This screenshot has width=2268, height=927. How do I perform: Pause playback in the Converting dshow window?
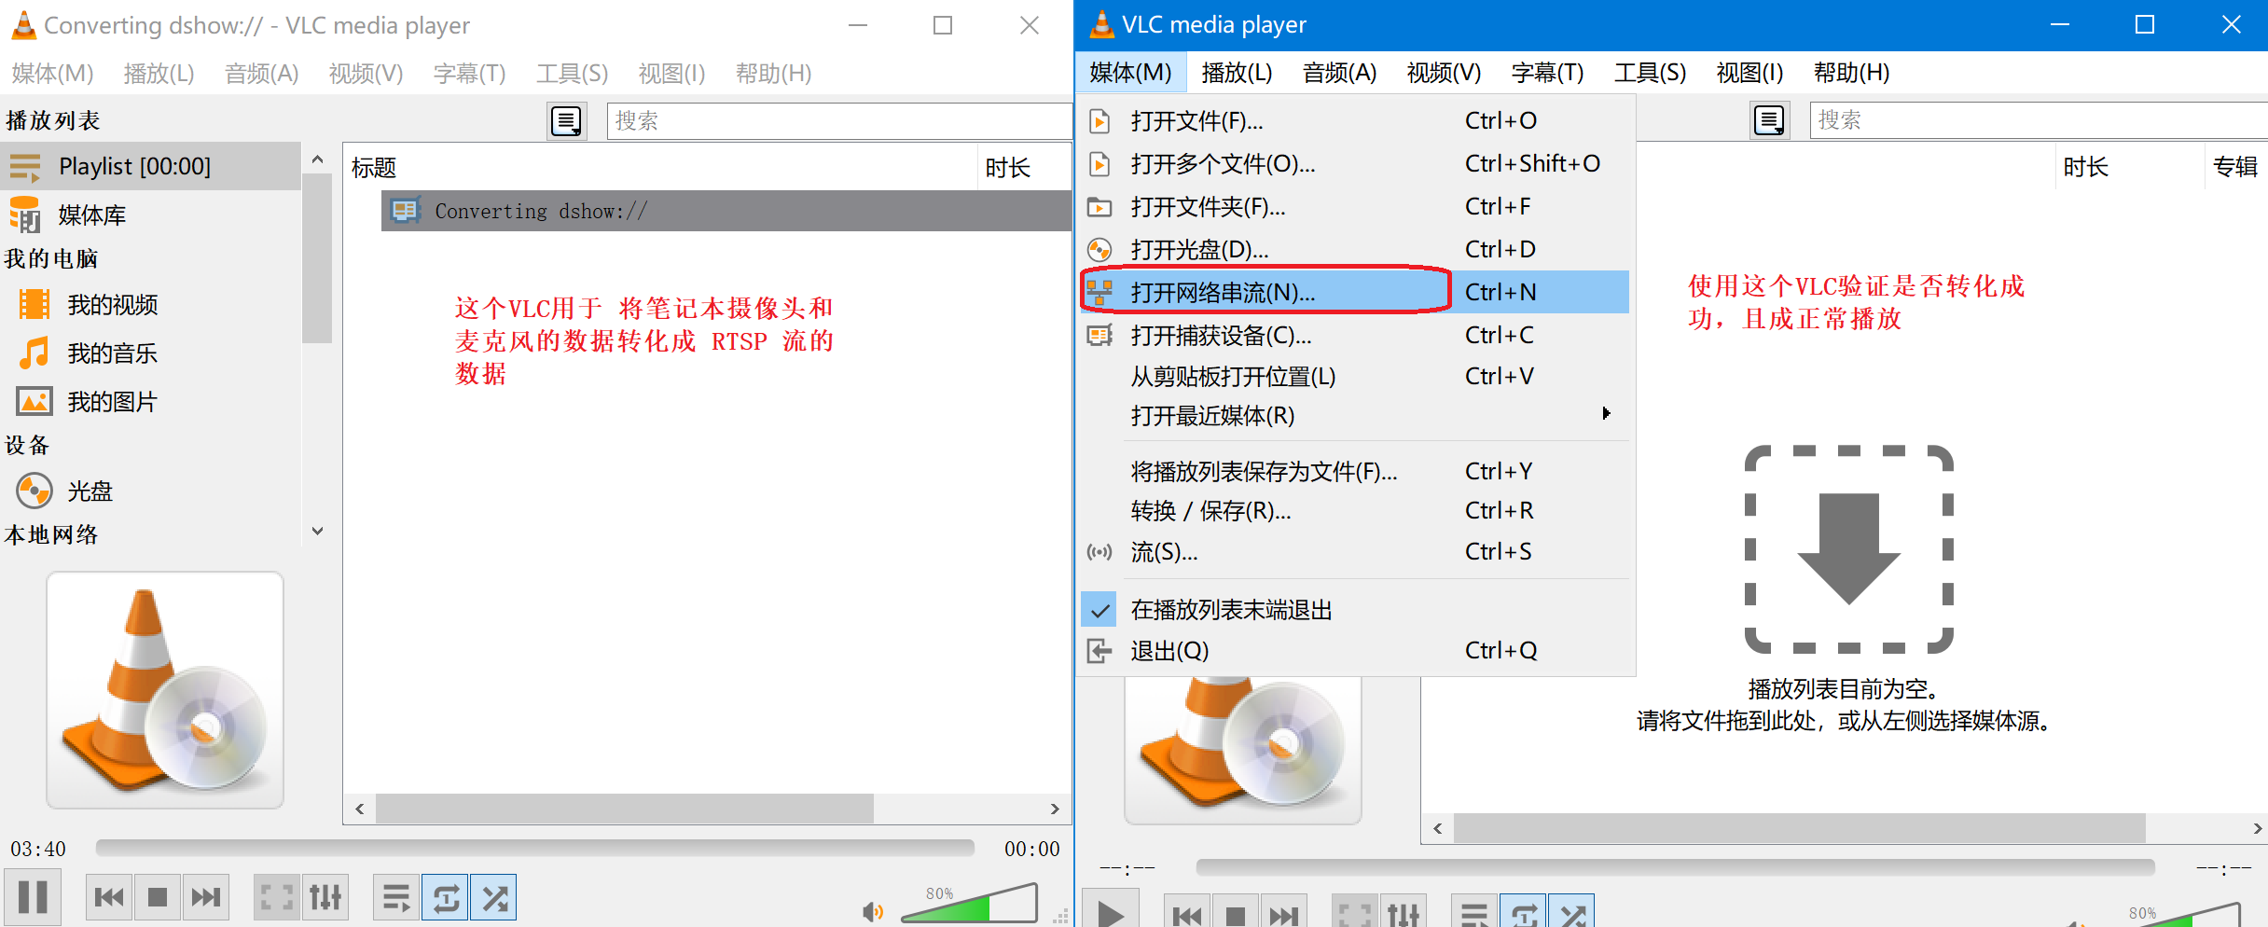(x=33, y=897)
